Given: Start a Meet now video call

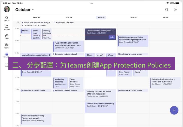Looking at the screenshot, I should click(x=175, y=10).
